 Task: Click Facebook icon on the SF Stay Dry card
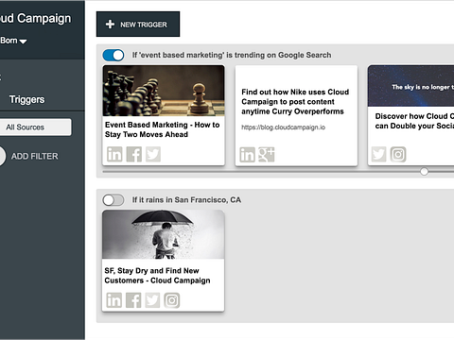pyautogui.click(x=133, y=300)
